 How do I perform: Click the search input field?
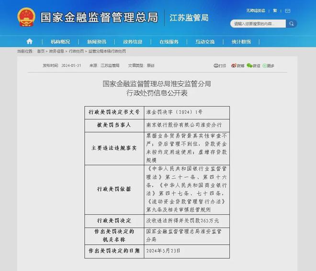[x=258, y=24]
